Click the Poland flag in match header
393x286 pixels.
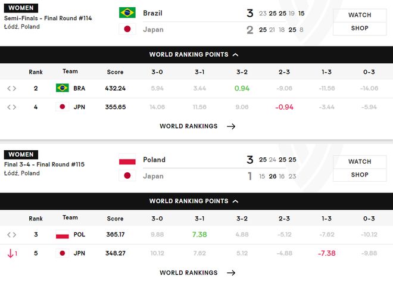(127, 160)
